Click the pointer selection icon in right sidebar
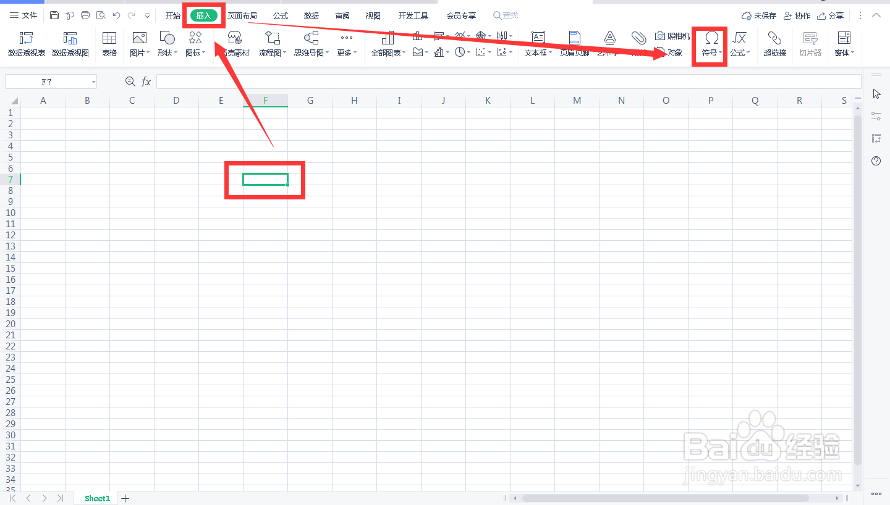Viewport: 890px width, 505px height. point(876,94)
